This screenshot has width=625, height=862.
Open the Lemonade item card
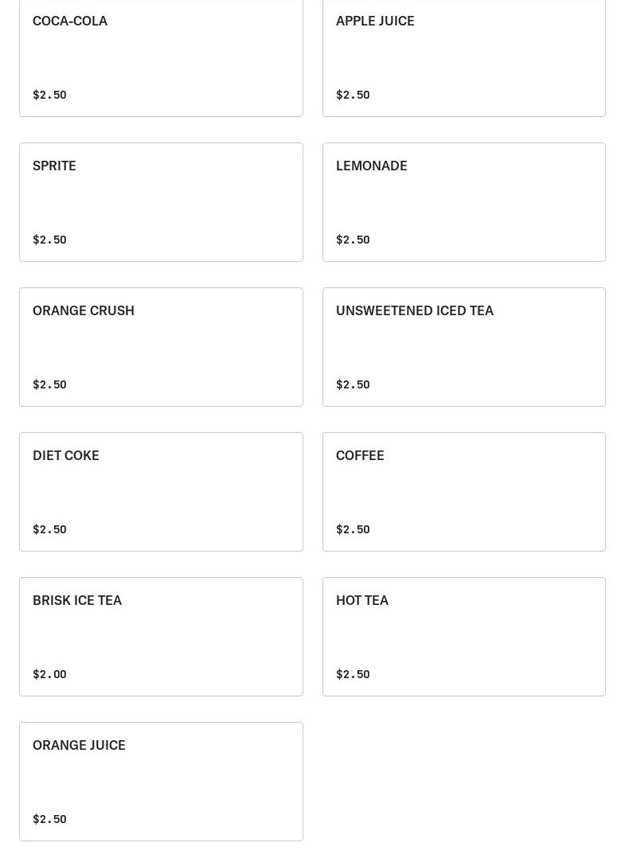tap(463, 202)
